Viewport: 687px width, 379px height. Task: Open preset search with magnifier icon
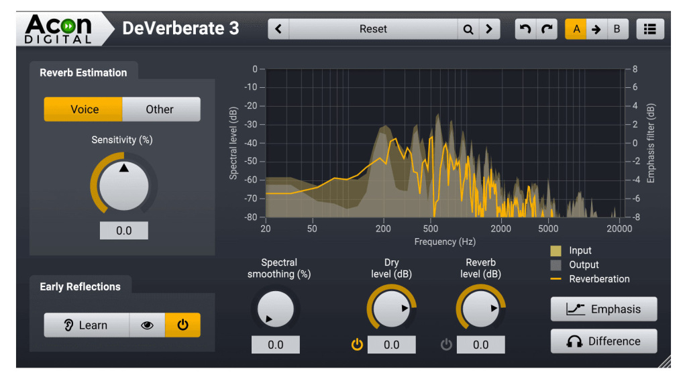tap(468, 30)
